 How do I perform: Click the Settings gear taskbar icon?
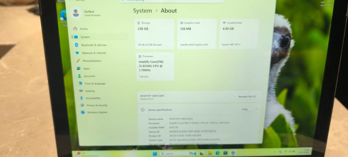233,153
